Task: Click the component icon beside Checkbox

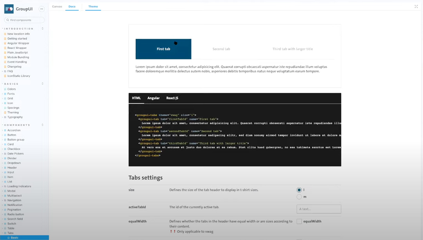Action: click(x=5, y=149)
